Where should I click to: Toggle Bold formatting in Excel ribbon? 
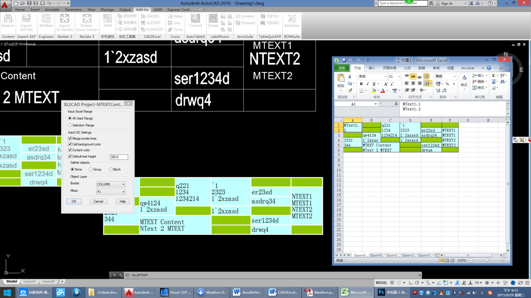(362, 83)
